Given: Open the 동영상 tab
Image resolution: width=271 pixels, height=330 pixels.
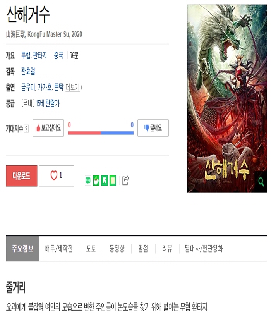Looking at the screenshot, I should (117, 249).
